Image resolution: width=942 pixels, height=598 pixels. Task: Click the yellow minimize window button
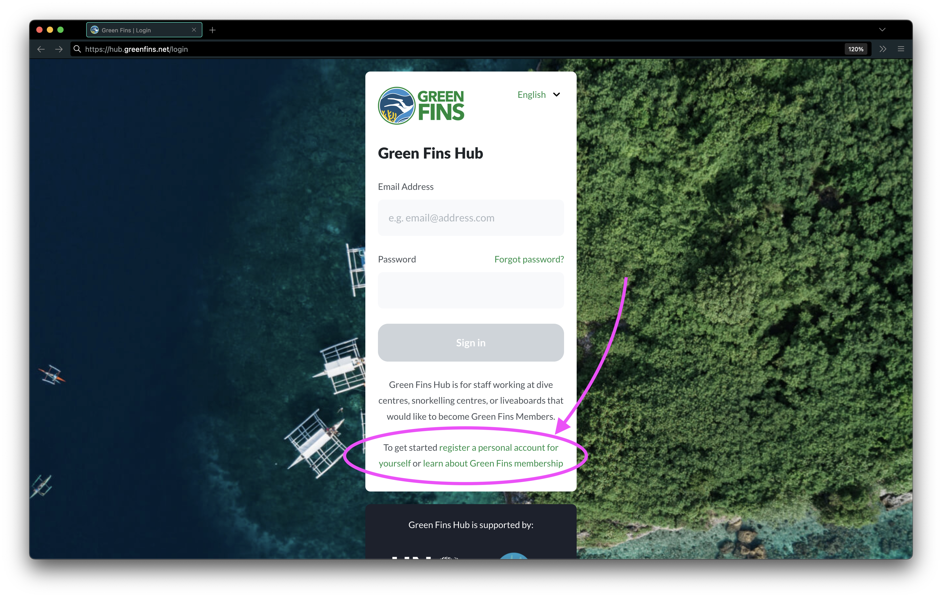click(50, 30)
